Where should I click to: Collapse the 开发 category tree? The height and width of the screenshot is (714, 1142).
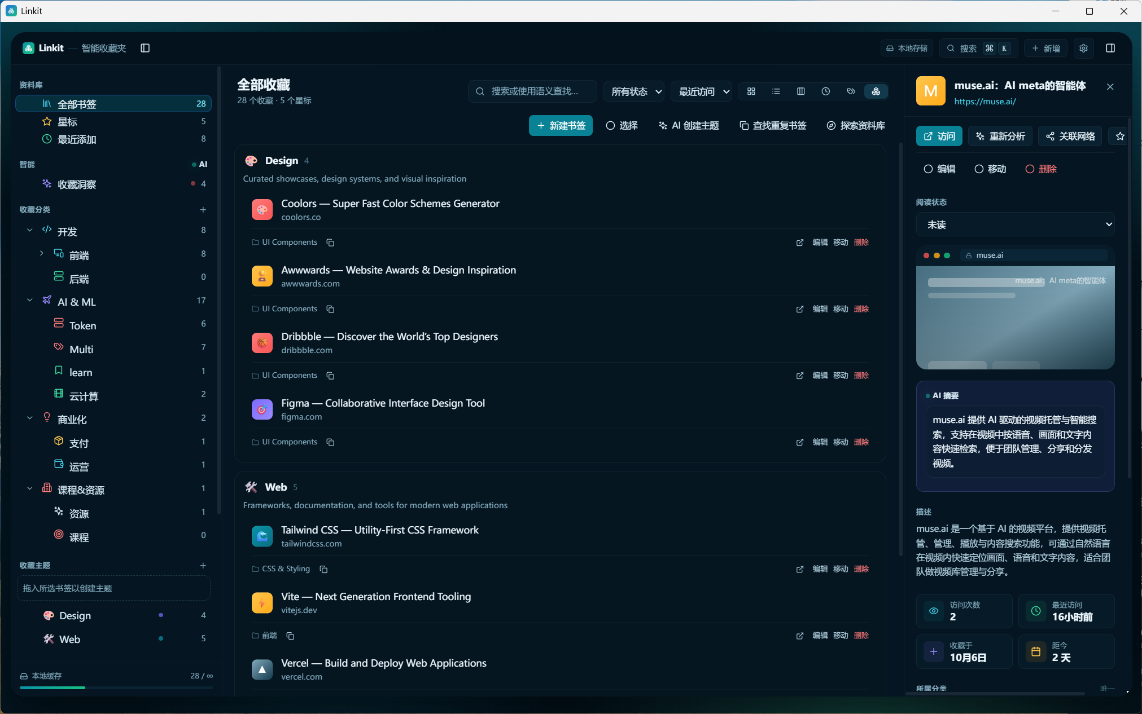click(30, 230)
